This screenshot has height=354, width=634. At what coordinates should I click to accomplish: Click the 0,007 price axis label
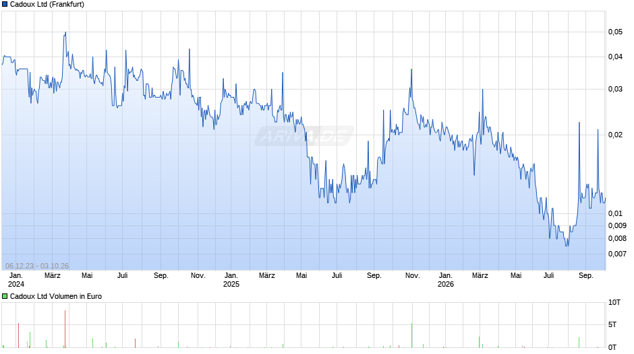(617, 254)
